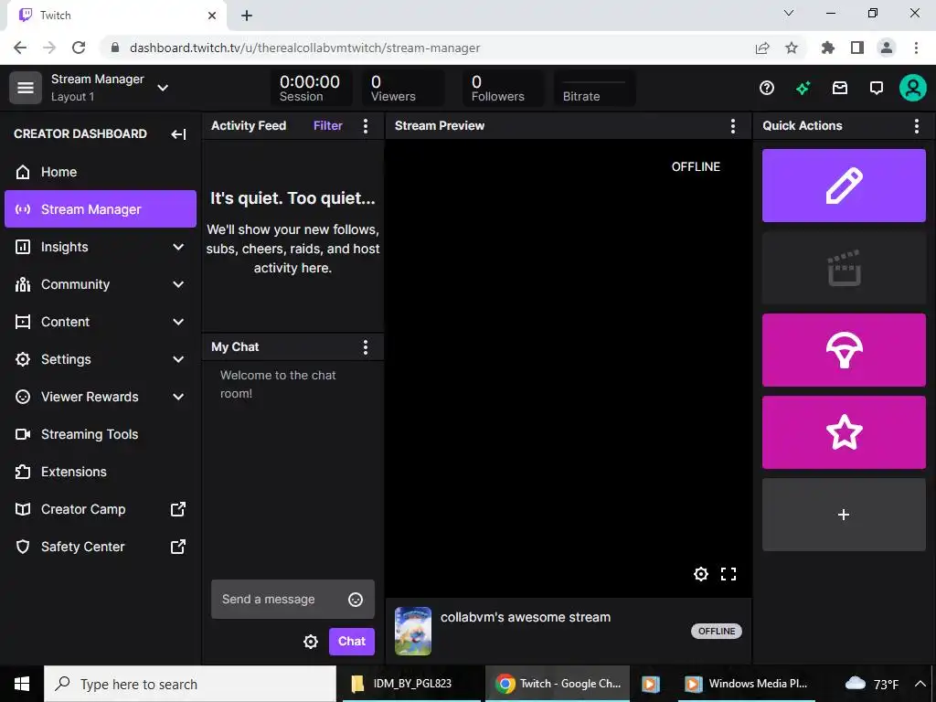Click the Viewers count stat
This screenshot has width=936, height=702.
tap(403, 88)
